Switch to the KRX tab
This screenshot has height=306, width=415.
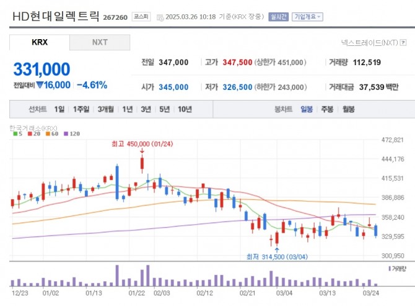tap(40, 42)
